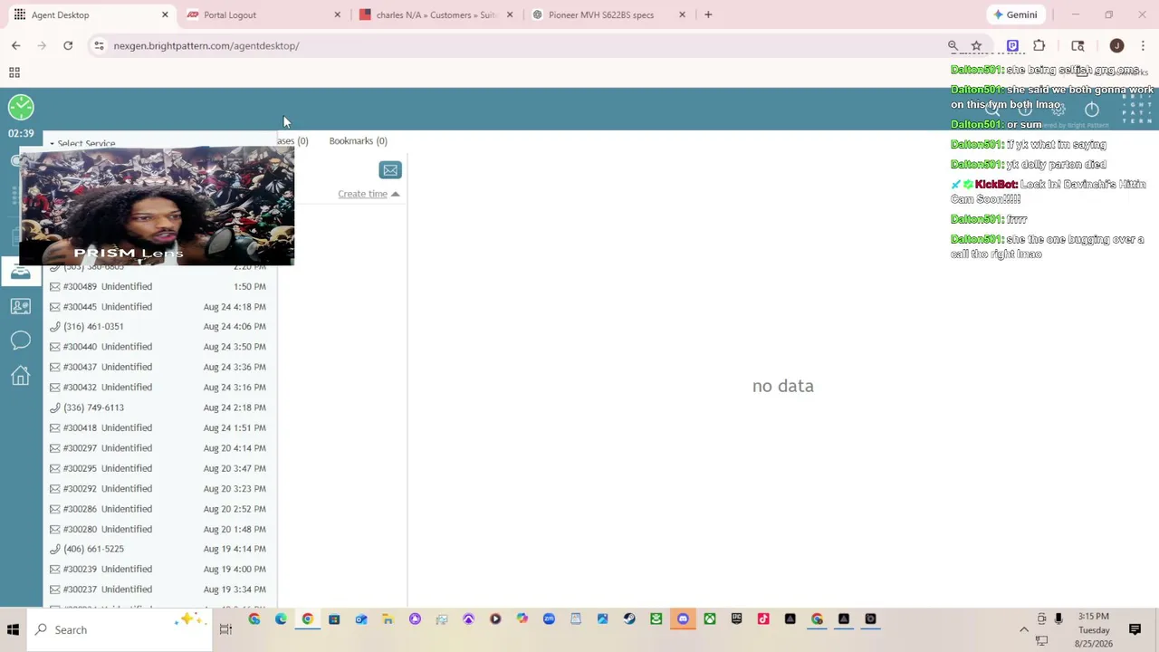Viewport: 1159px width, 652px height.
Task: Open case #300237 Unidentified
Action: pos(158,590)
